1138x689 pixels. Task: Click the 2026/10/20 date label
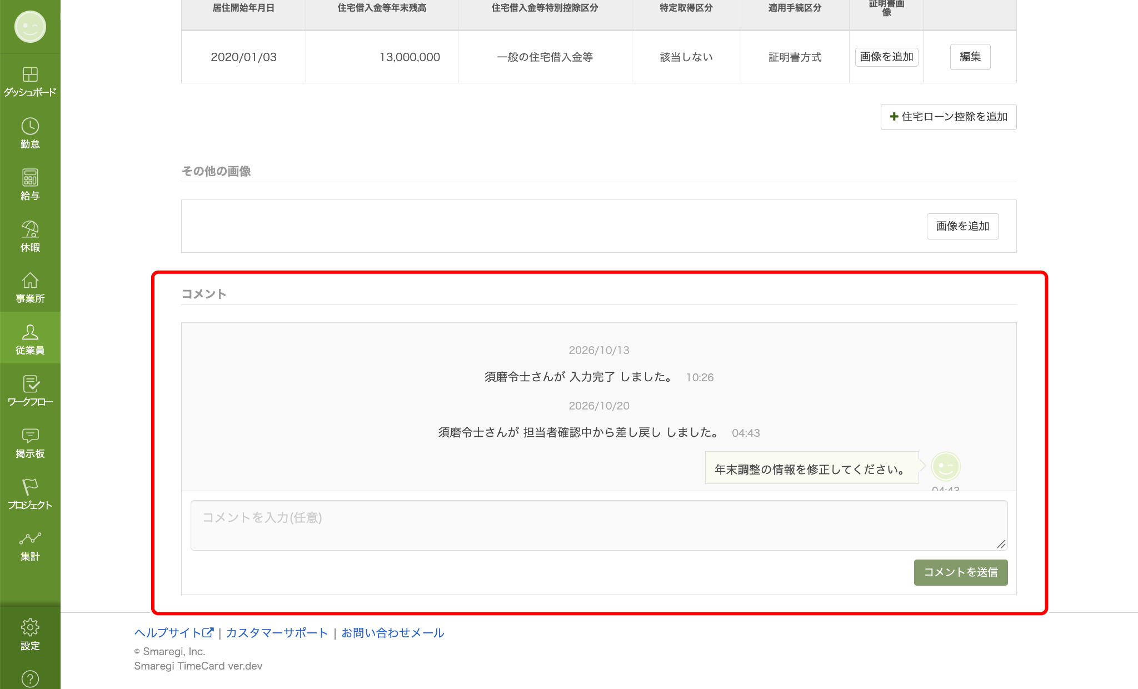[x=599, y=406]
